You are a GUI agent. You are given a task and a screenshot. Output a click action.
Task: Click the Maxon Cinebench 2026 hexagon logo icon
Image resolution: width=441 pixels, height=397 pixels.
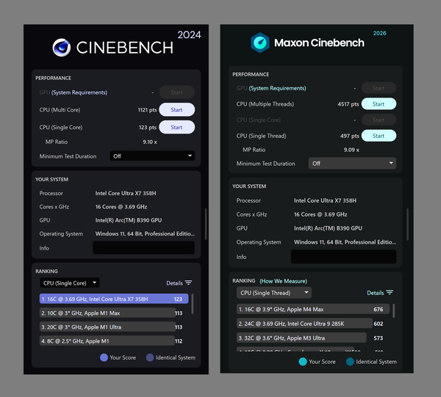[x=260, y=43]
